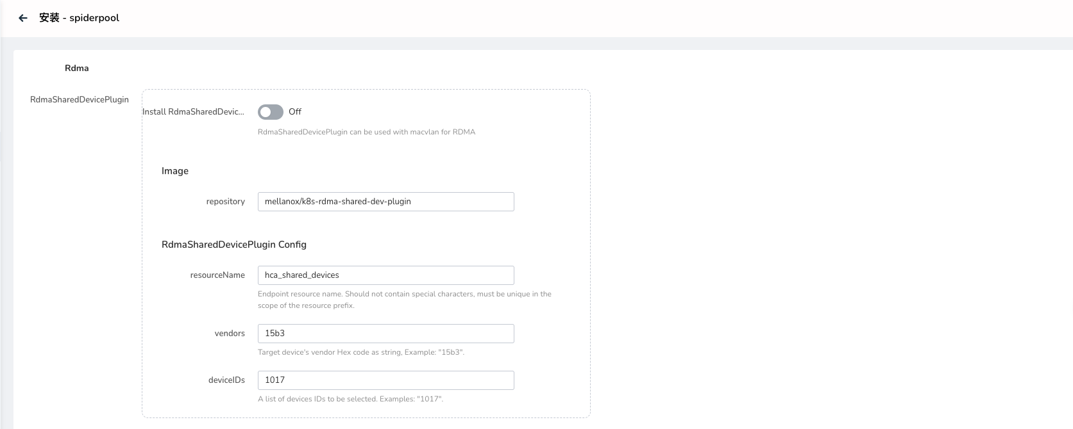Screen dimensions: 1073x429
Task: Click the 'resourceName' field label
Action: tap(217, 275)
